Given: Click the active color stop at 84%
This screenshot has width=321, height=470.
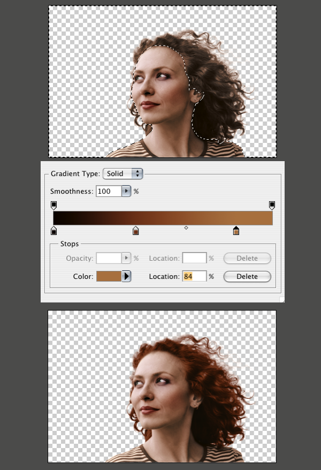Looking at the screenshot, I should [x=236, y=231].
